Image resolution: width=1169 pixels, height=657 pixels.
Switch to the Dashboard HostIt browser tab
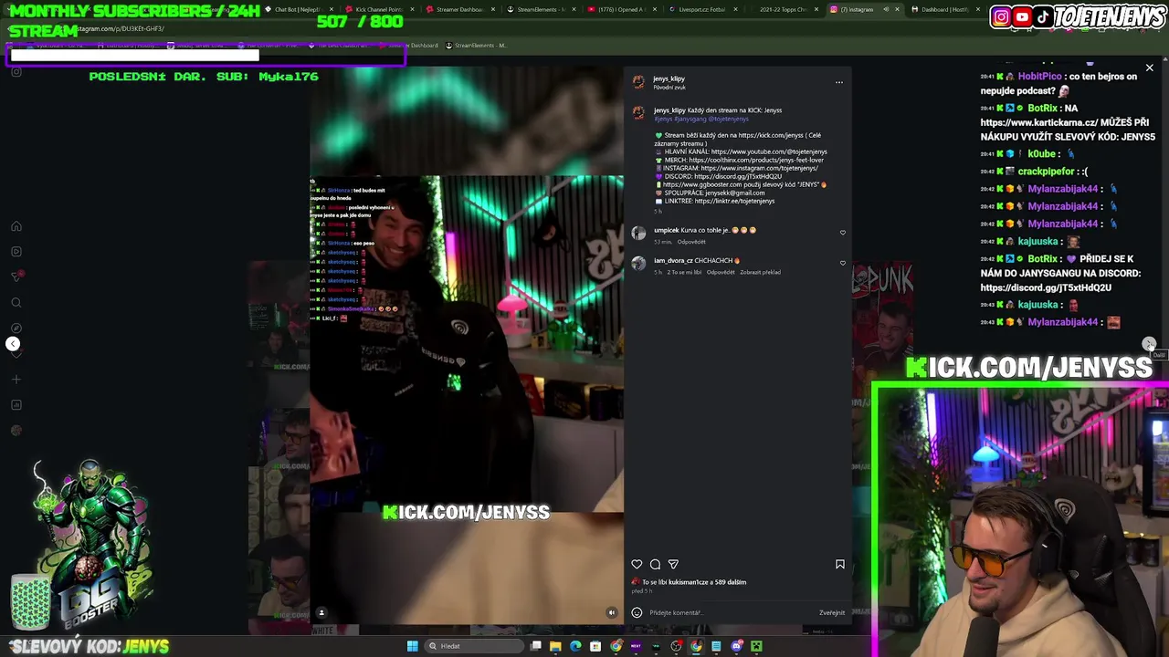(945, 9)
